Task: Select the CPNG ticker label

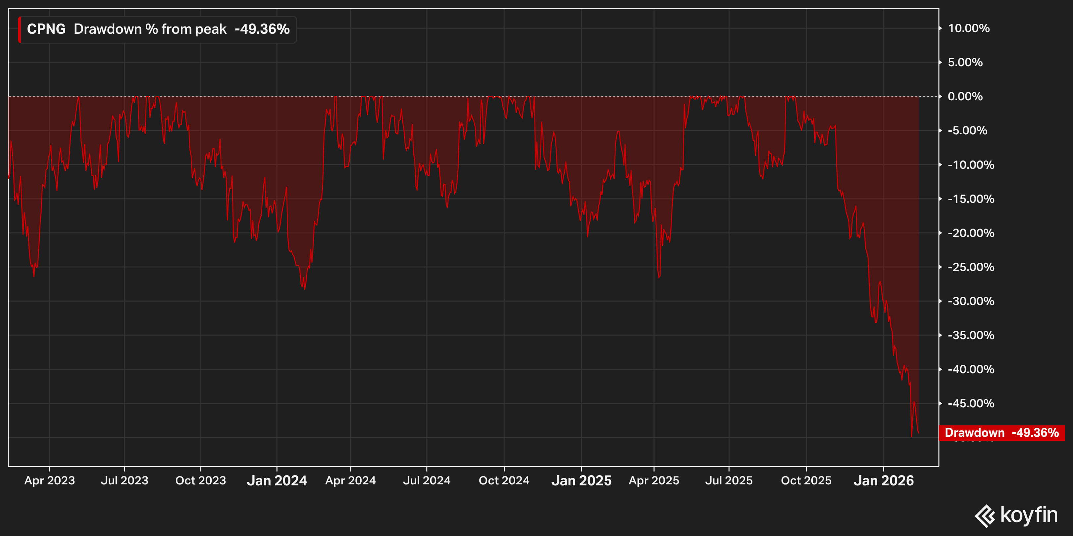Action: (x=46, y=29)
